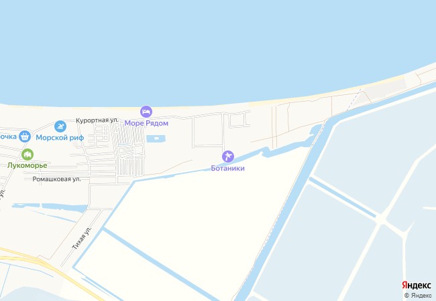The width and height of the screenshot is (436, 301).
Task: Click the Тихая ул. street label
Action: tap(82, 238)
